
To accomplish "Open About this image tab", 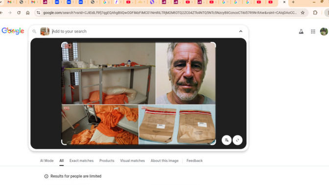I will tap(164, 161).
